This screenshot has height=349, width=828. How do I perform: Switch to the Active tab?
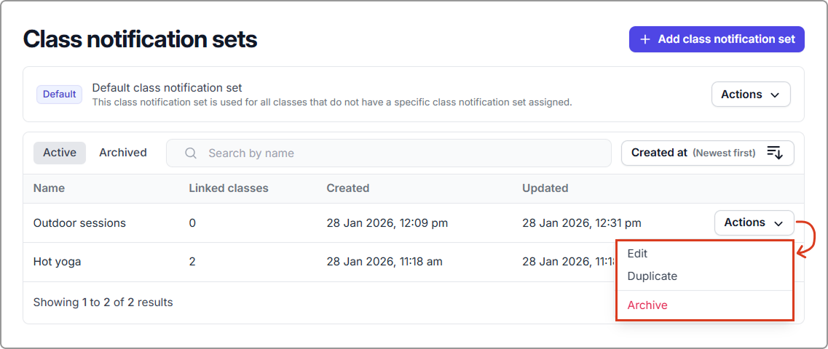[60, 153]
